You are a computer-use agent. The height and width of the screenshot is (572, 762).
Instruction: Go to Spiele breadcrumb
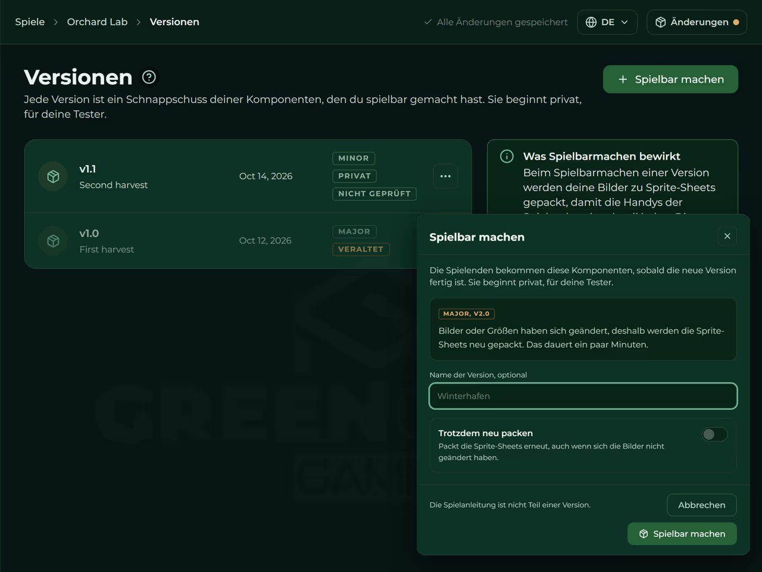click(x=30, y=22)
